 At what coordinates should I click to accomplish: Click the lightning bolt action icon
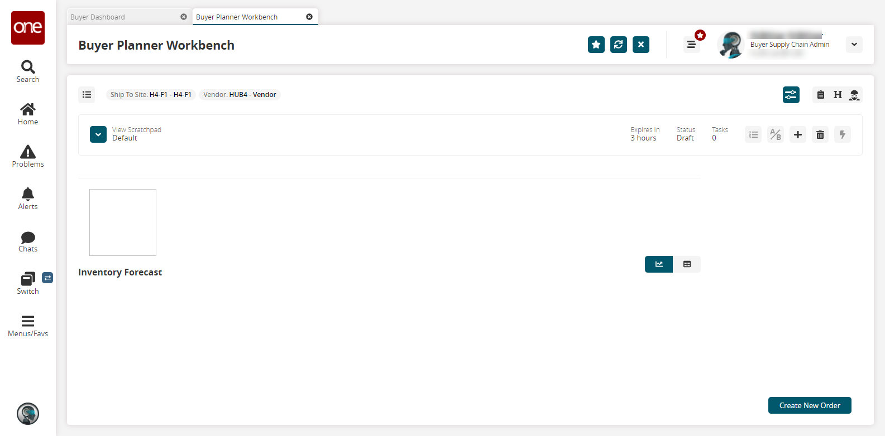843,134
